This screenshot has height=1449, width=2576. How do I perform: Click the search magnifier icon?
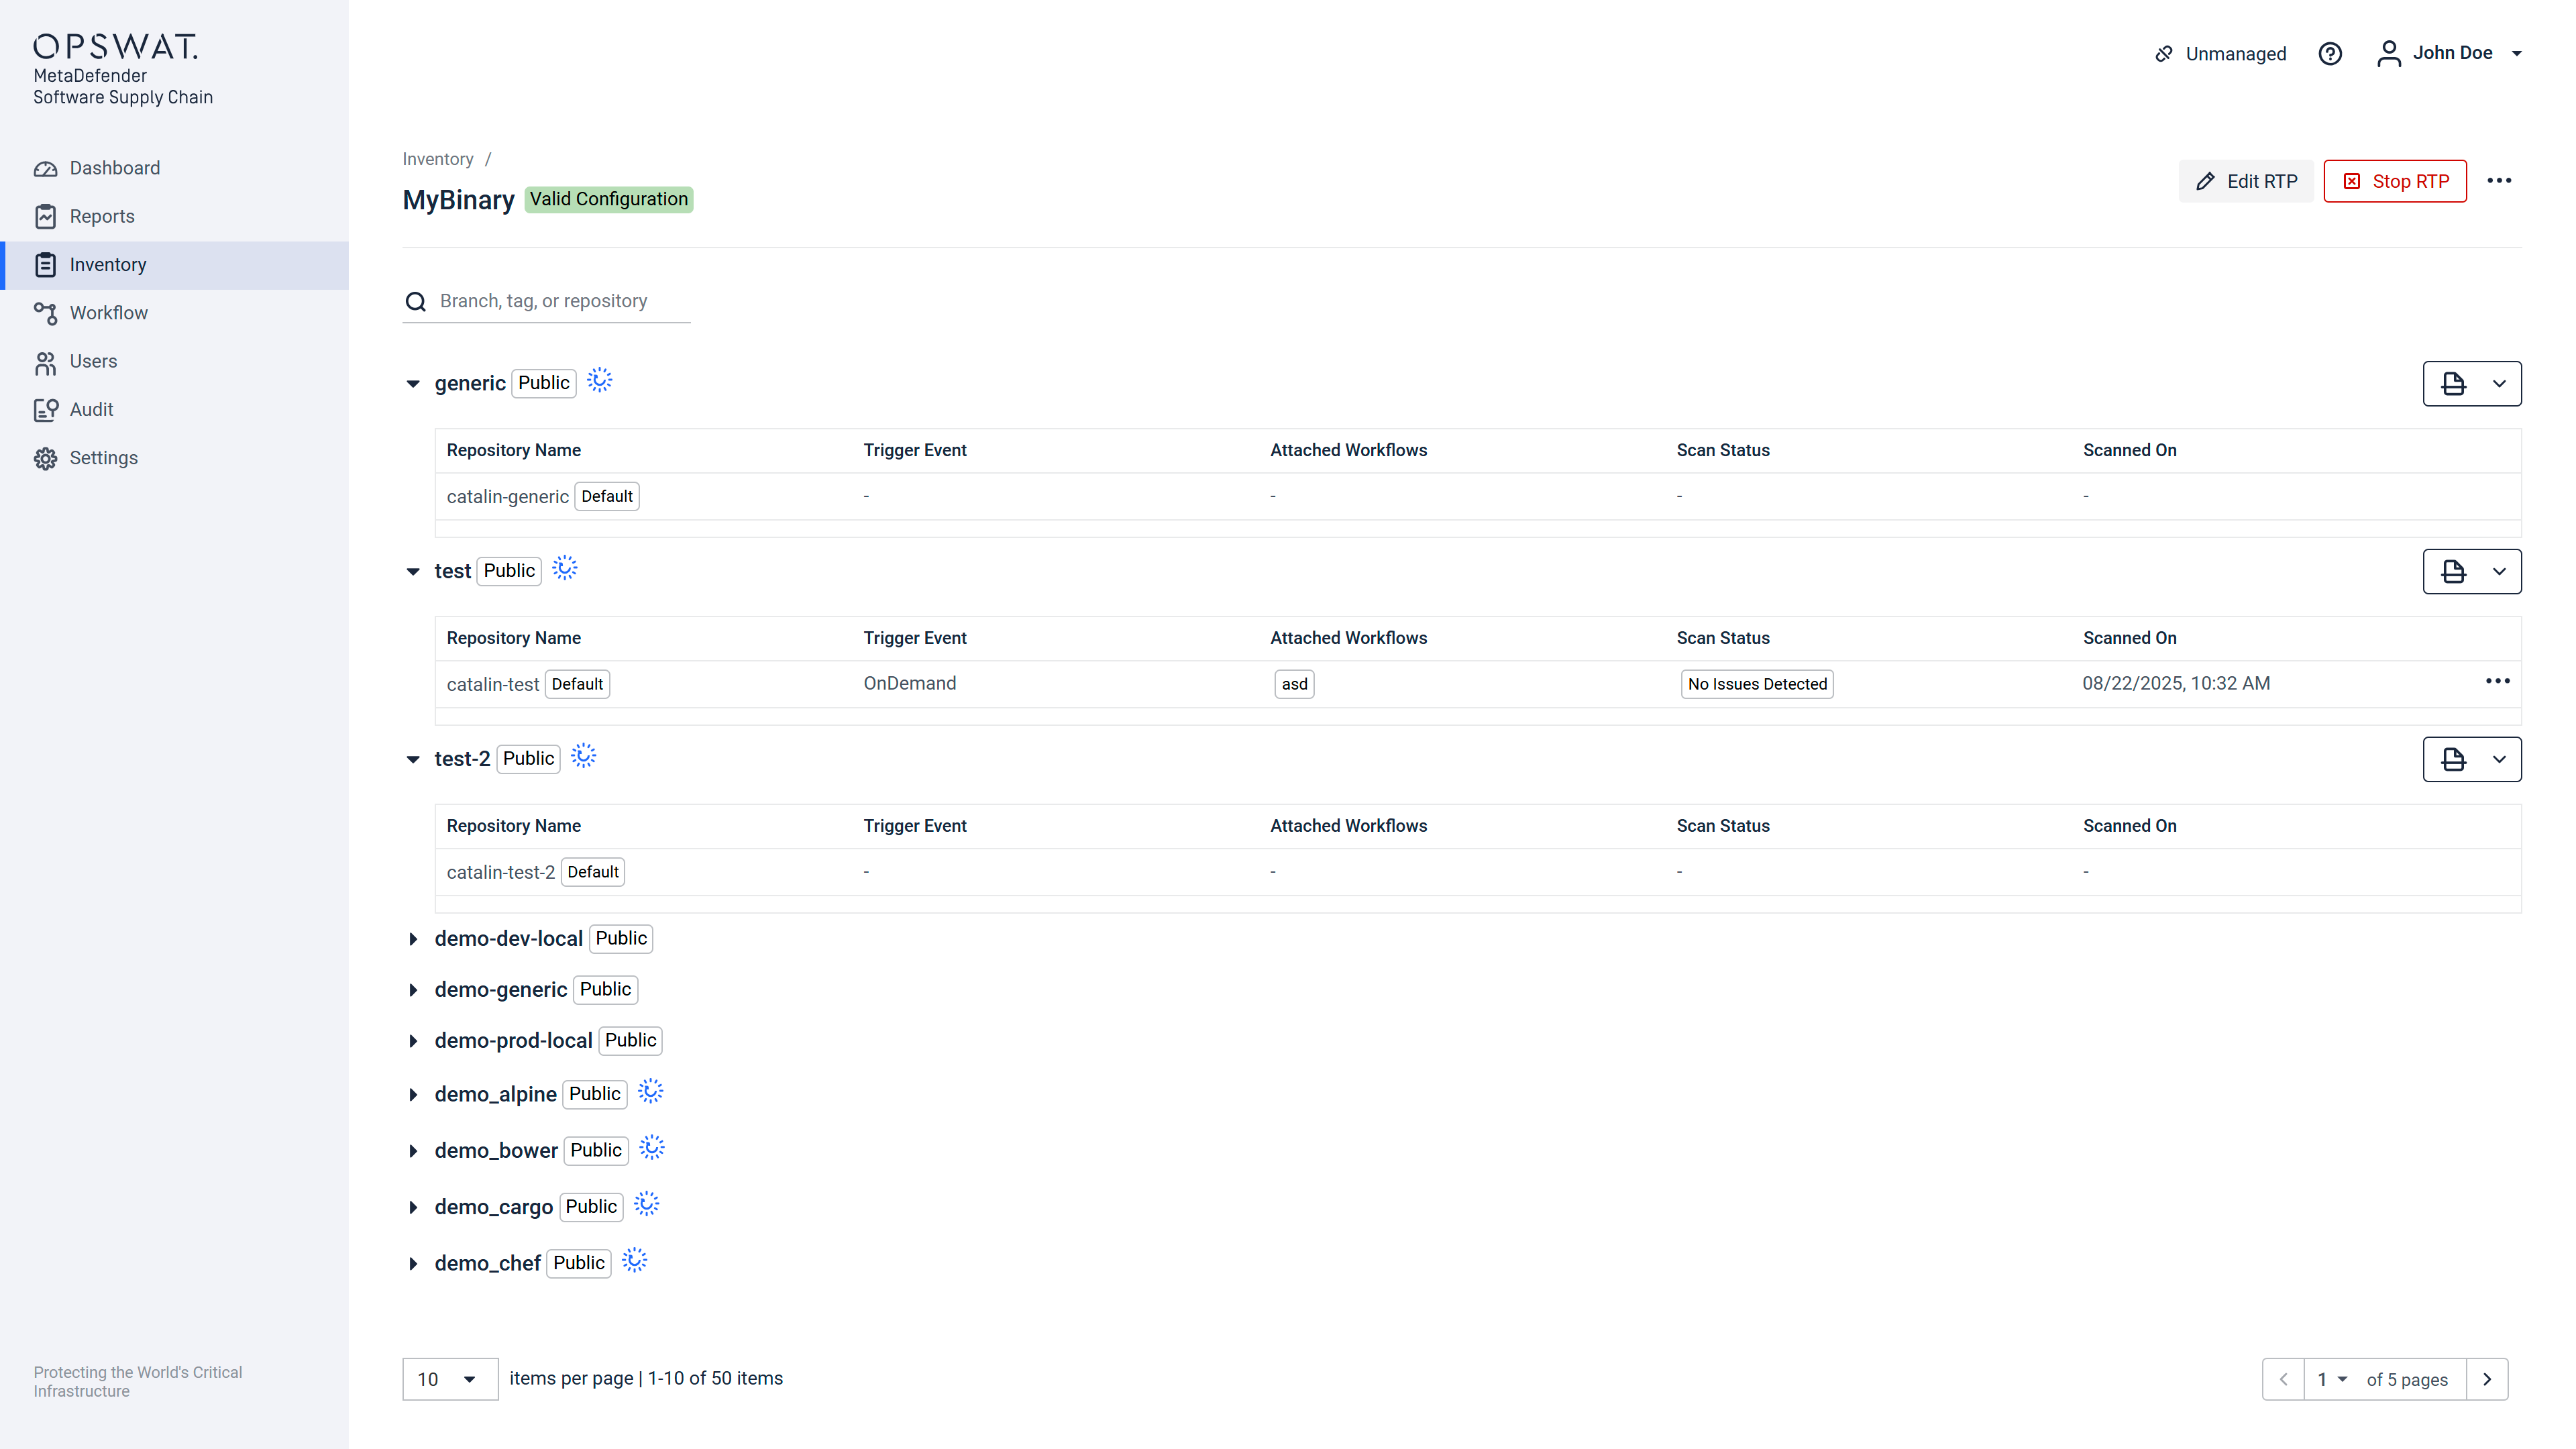416,302
